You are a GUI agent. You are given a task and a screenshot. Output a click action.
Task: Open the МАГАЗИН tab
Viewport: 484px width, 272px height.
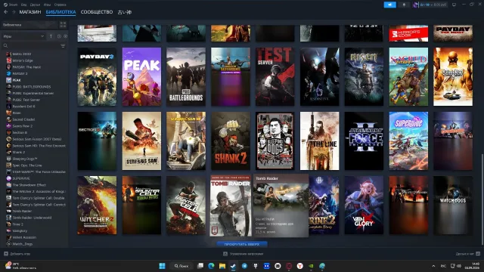click(30, 12)
